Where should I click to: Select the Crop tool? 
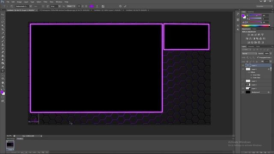pyautogui.click(x=3, y=30)
